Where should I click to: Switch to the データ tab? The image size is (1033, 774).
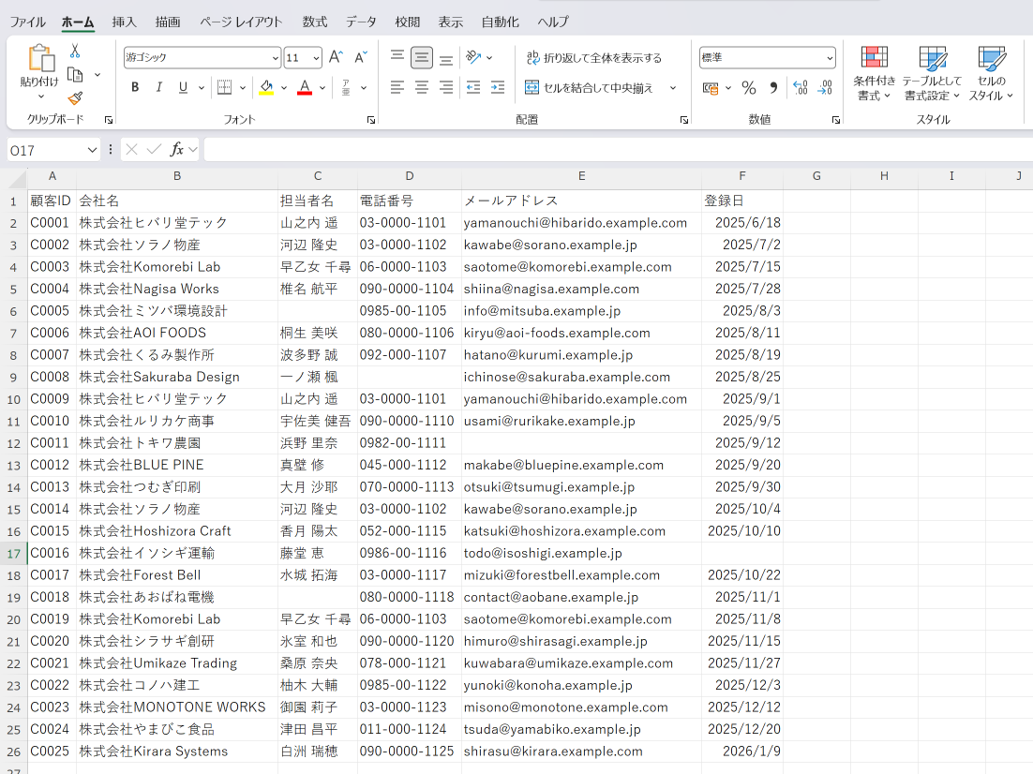click(x=361, y=22)
